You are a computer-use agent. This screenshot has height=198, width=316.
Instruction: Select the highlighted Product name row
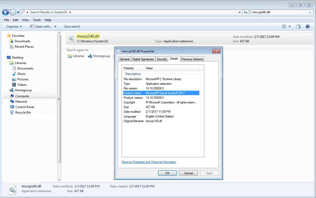tap(161, 93)
